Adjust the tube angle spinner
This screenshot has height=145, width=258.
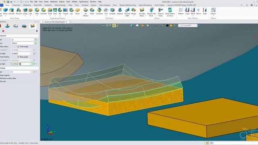pyautogui.click(x=31, y=54)
